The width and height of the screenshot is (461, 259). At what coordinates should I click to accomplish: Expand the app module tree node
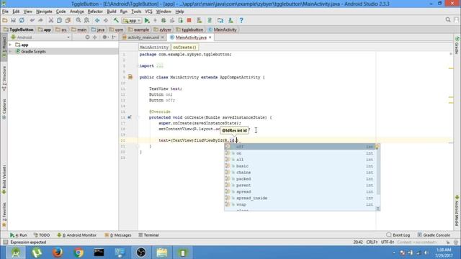point(10,45)
